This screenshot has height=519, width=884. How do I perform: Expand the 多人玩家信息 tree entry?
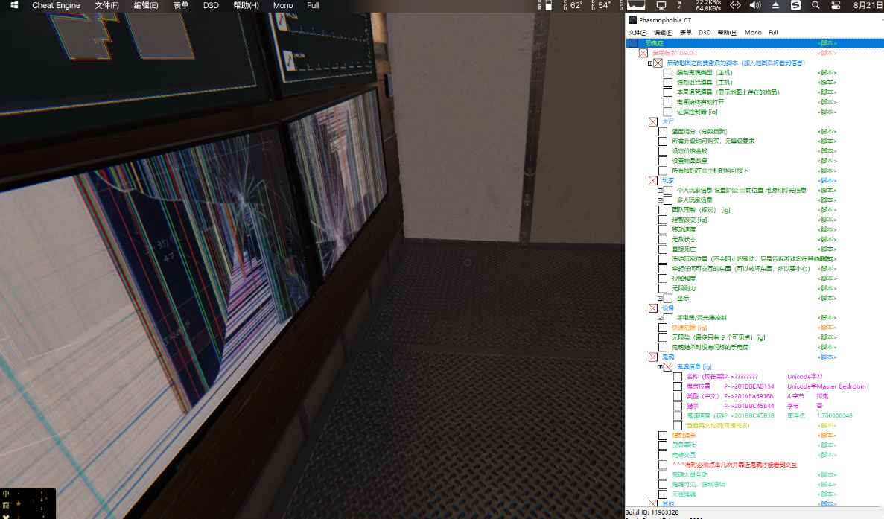click(661, 199)
